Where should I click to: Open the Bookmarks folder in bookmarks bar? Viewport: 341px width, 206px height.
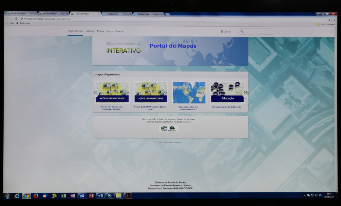[23, 23]
